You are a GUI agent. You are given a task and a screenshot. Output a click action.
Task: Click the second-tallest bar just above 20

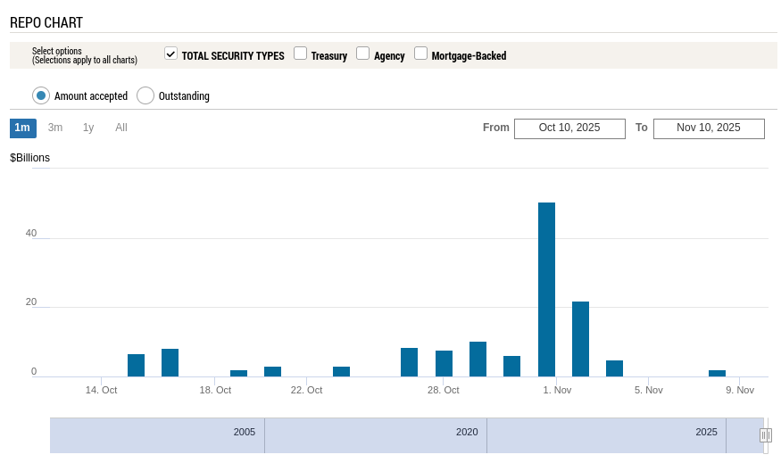[x=580, y=339]
